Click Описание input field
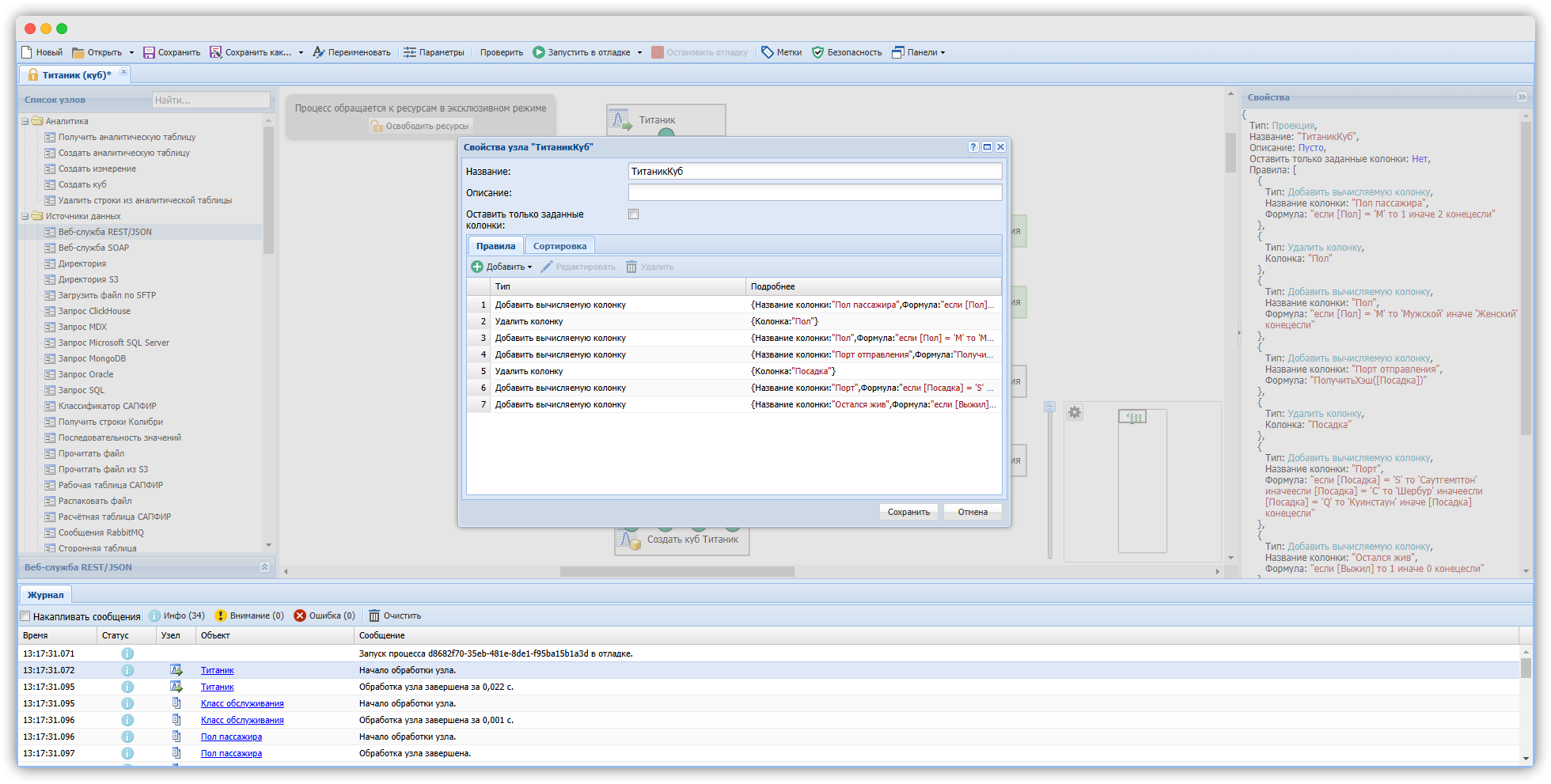Viewport: 1551px width, 784px height. pyautogui.click(x=815, y=192)
